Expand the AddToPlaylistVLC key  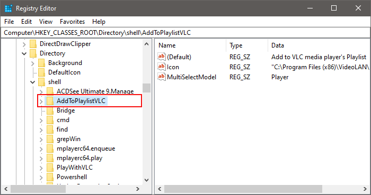[41, 101]
